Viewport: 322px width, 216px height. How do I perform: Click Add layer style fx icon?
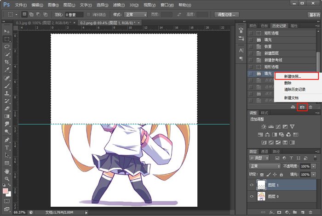pyautogui.click(x=271, y=212)
